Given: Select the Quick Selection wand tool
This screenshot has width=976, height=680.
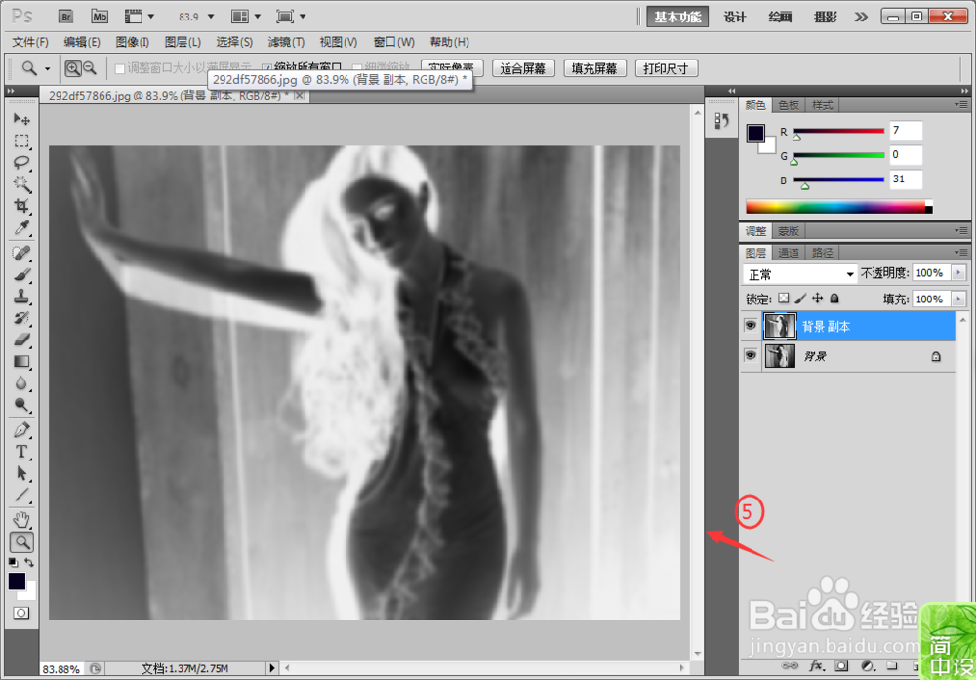Looking at the screenshot, I should (21, 183).
